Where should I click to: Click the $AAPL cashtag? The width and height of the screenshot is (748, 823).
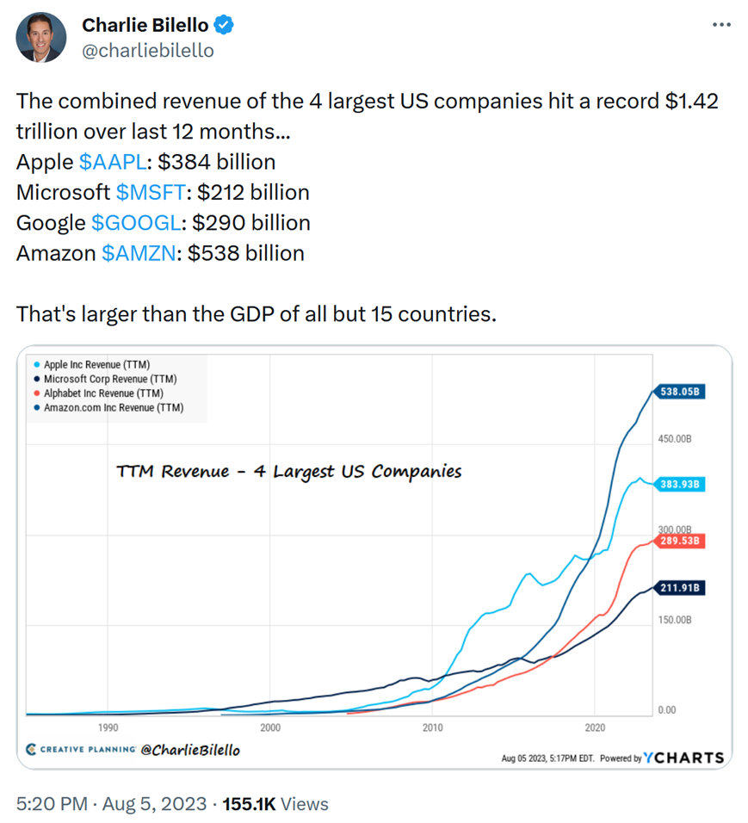(110, 162)
